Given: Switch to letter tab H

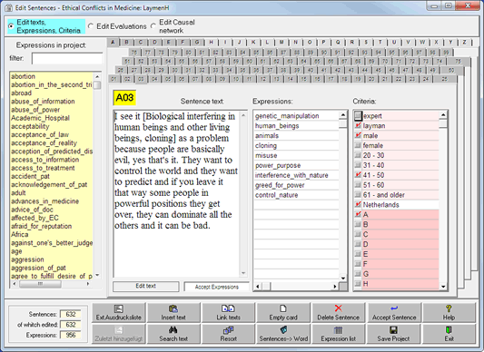Looking at the screenshot, I should (x=212, y=43).
